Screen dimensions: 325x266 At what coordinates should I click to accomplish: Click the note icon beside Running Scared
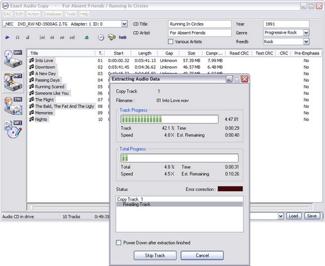32,86
